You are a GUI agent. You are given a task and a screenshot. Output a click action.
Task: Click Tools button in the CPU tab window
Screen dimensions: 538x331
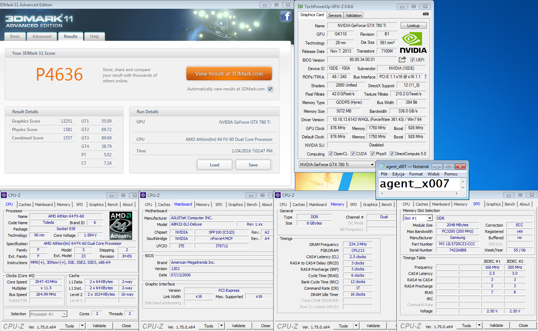[x=69, y=326]
